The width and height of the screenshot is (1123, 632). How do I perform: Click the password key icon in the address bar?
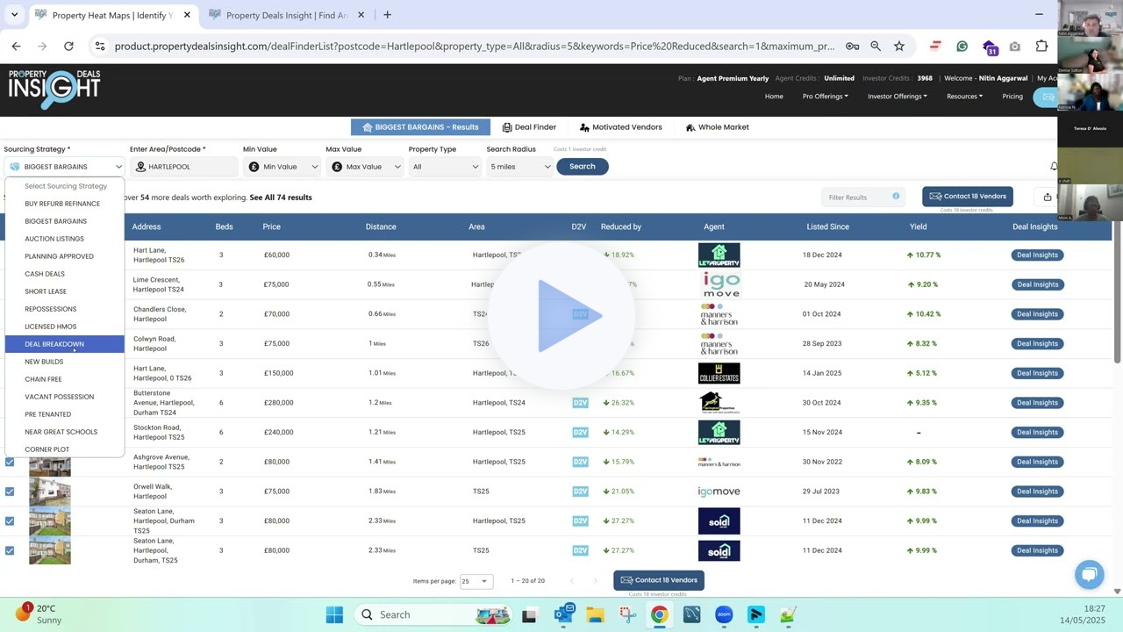(x=852, y=46)
